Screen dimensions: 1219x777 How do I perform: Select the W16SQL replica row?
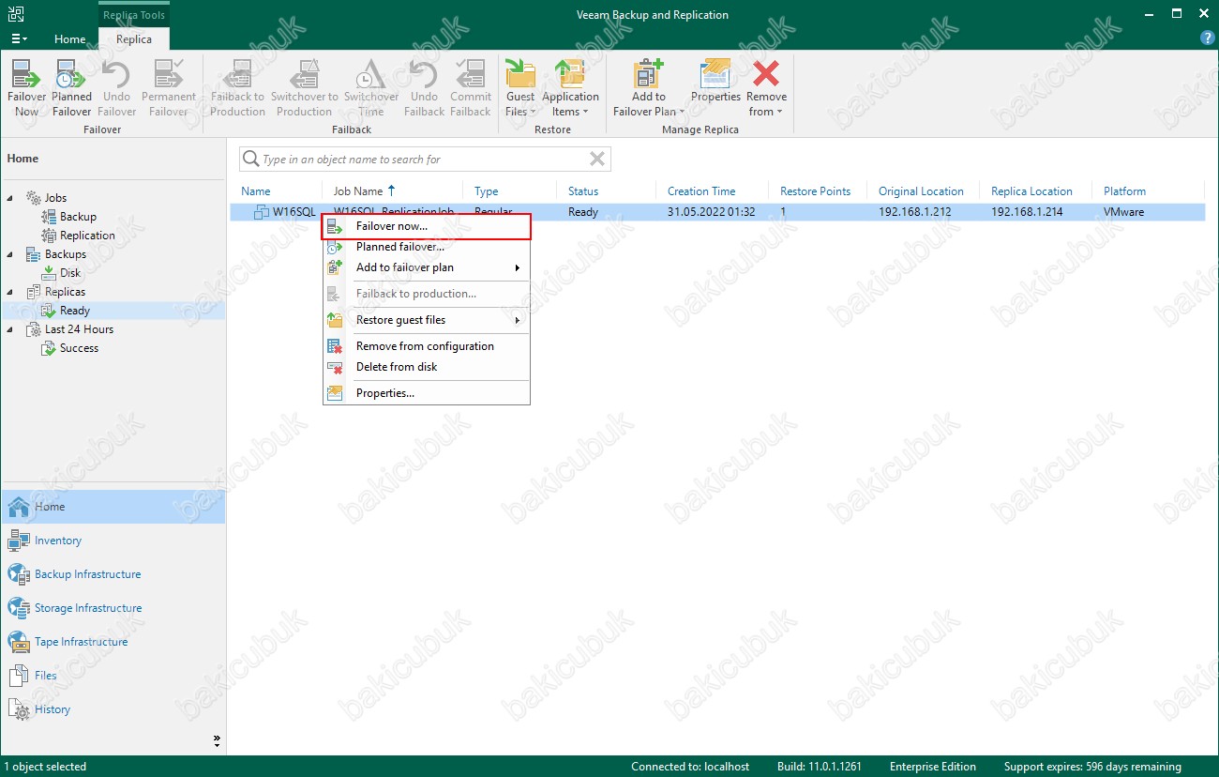(x=718, y=212)
